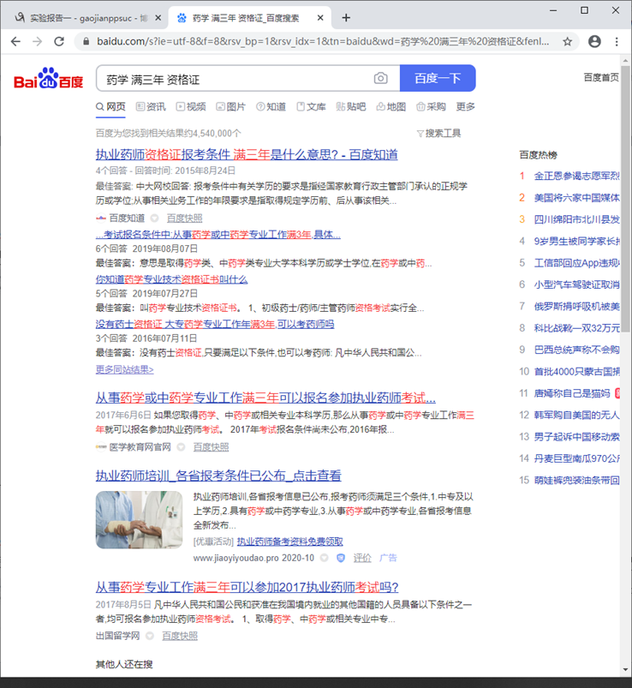Select the 地图 search tab
The image size is (632, 688).
pyautogui.click(x=391, y=106)
